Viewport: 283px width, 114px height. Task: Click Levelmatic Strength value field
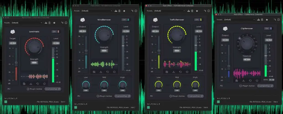coord(34,63)
